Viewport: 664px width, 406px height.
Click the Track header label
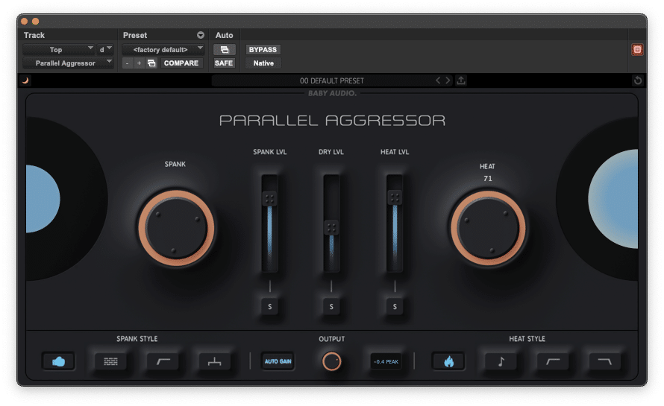(34, 35)
